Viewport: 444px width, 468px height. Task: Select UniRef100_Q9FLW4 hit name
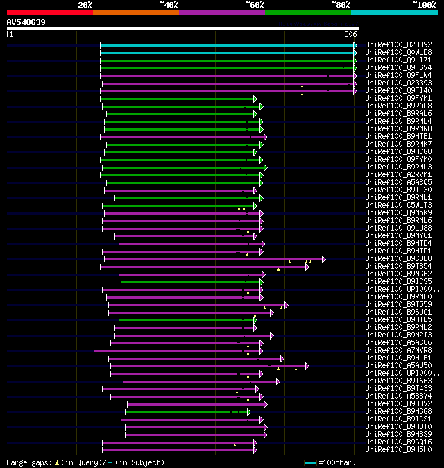398,75
